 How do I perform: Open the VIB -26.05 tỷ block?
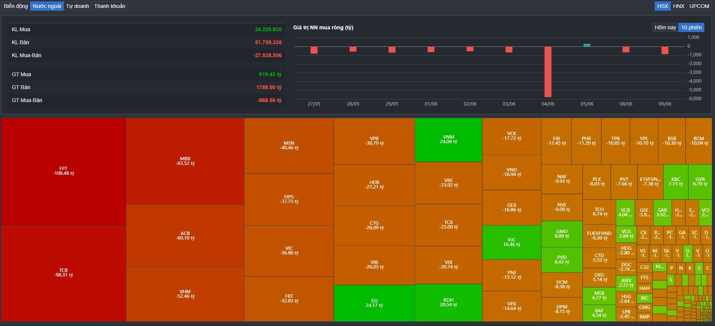pyautogui.click(x=374, y=265)
